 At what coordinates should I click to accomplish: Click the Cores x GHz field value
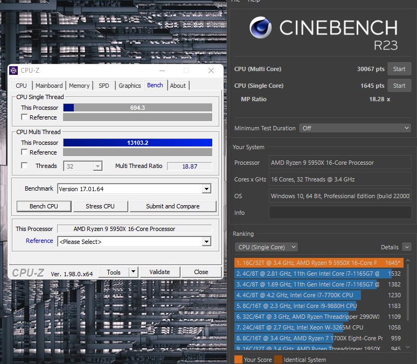tap(340, 179)
